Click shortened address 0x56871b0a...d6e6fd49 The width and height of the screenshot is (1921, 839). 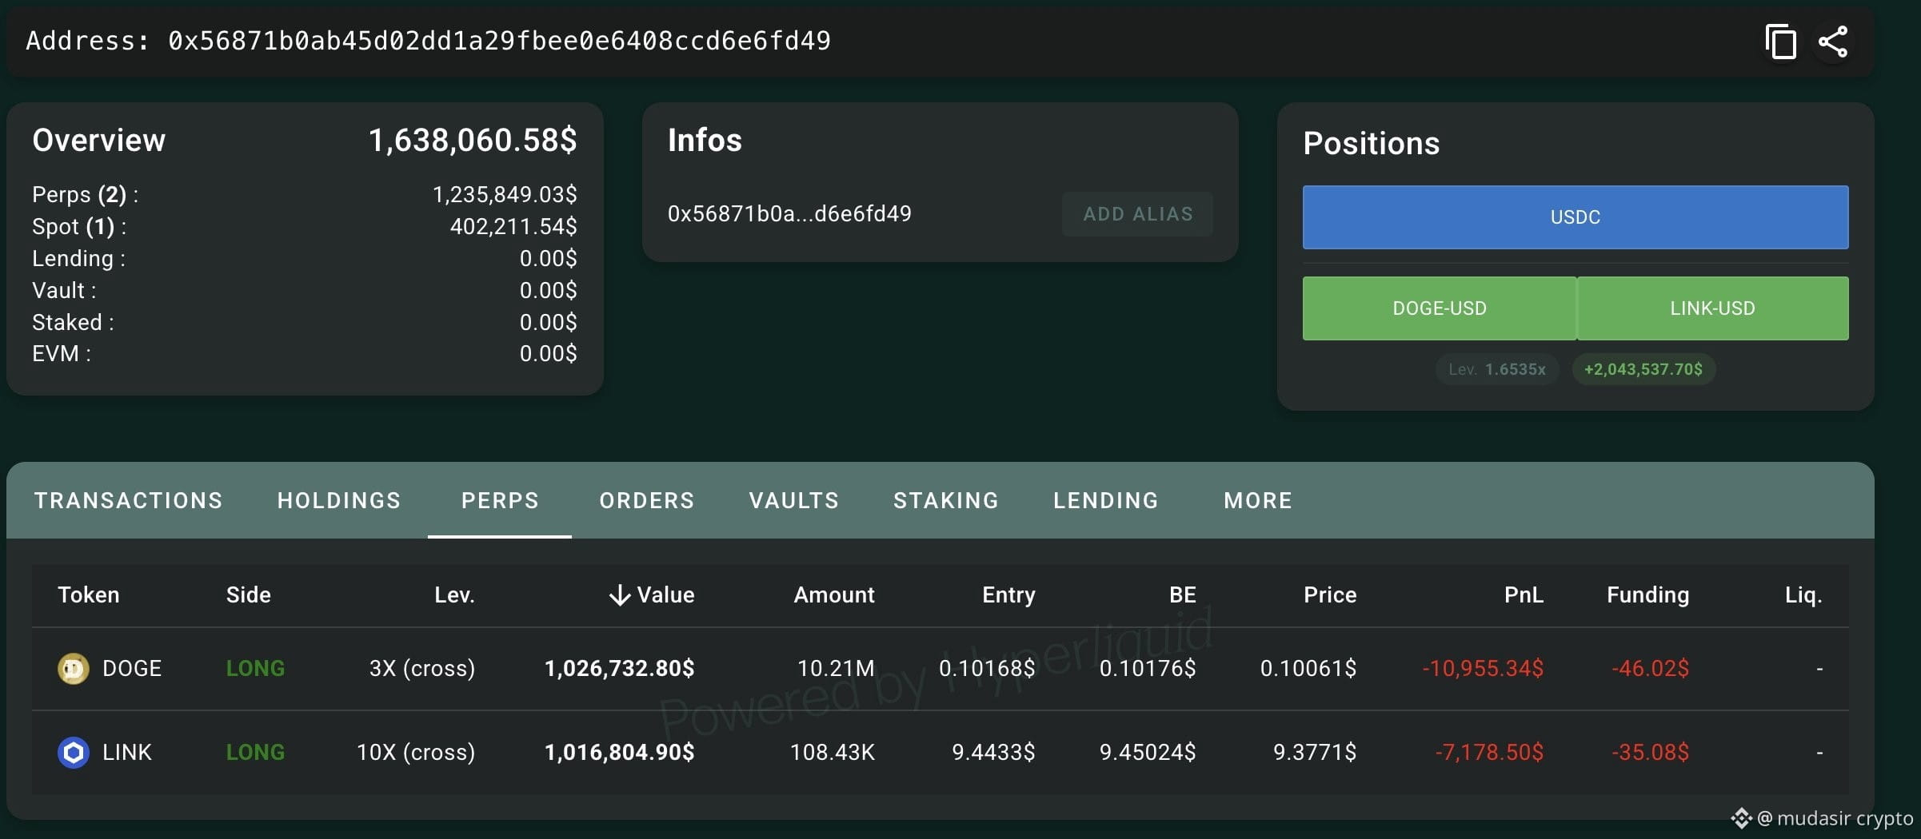coord(789,214)
